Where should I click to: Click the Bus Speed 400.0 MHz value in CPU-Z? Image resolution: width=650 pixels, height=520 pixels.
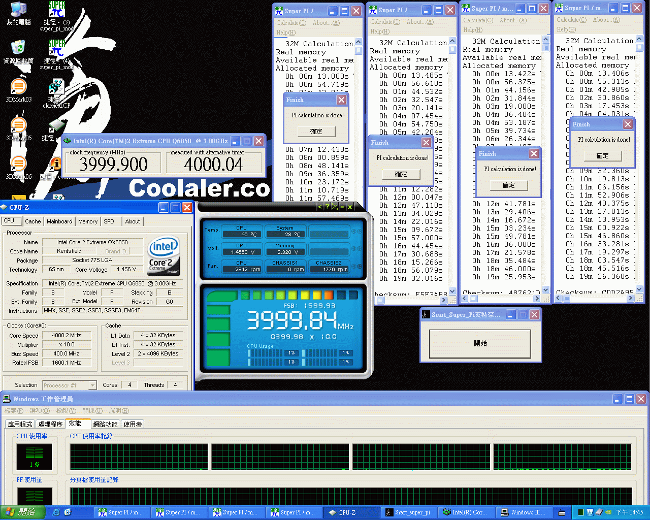pos(67,354)
